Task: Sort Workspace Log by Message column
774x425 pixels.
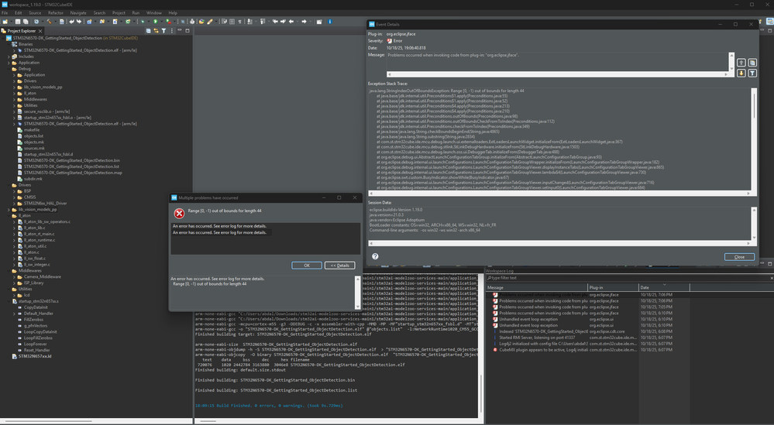Action: pos(537,287)
